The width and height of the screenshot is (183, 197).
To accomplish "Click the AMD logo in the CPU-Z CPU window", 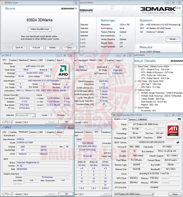I will pos(64,71).
